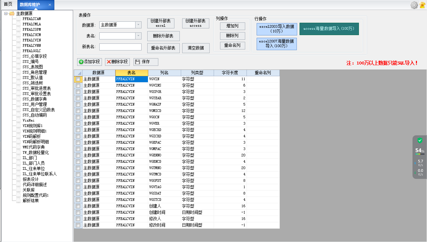
Task: Tick the checkbox for the VGVINS row
Action: coord(78,86)
